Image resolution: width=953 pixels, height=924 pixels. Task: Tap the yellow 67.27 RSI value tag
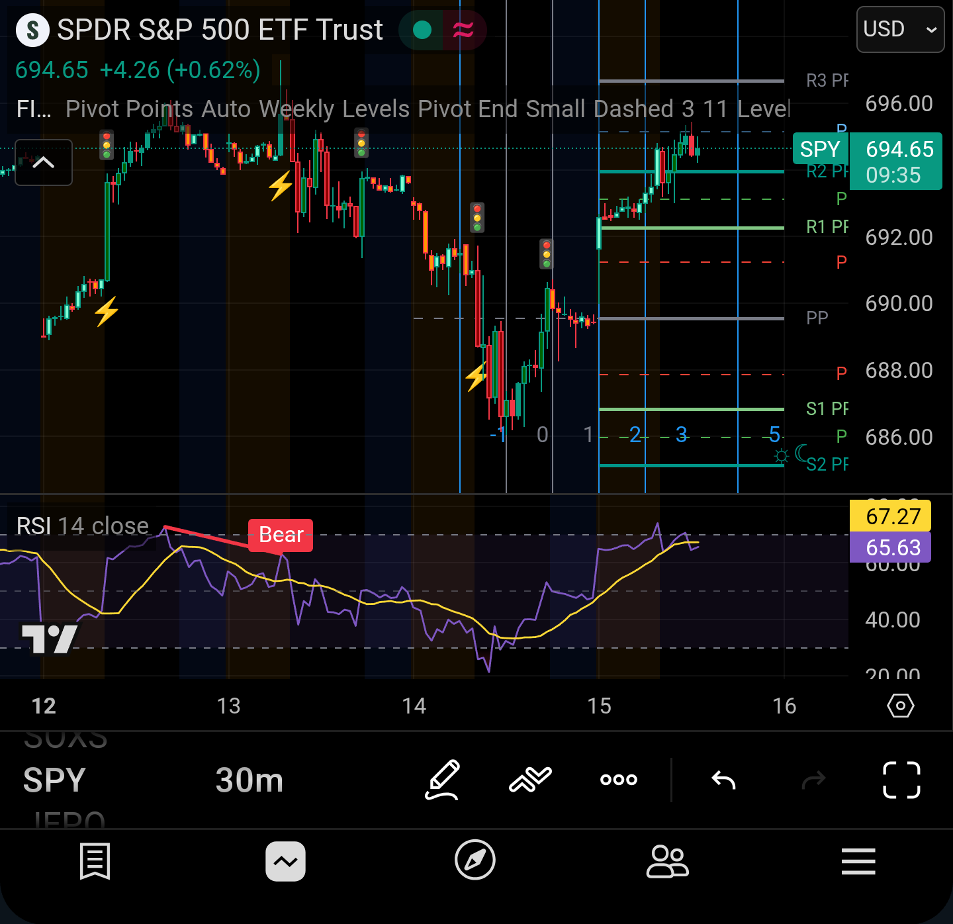[890, 516]
